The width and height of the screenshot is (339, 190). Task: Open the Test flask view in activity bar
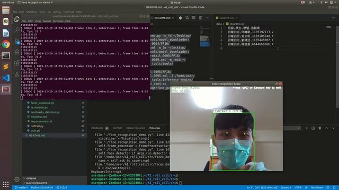17,74
